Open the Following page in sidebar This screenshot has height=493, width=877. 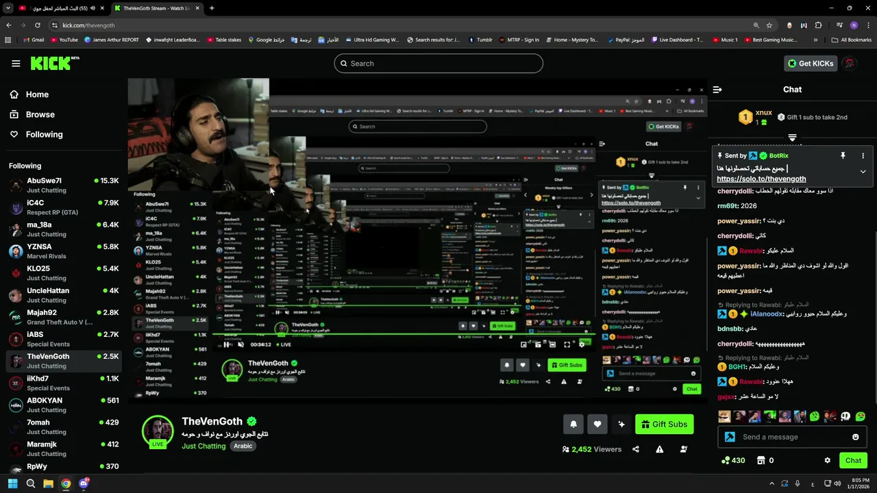click(36, 134)
